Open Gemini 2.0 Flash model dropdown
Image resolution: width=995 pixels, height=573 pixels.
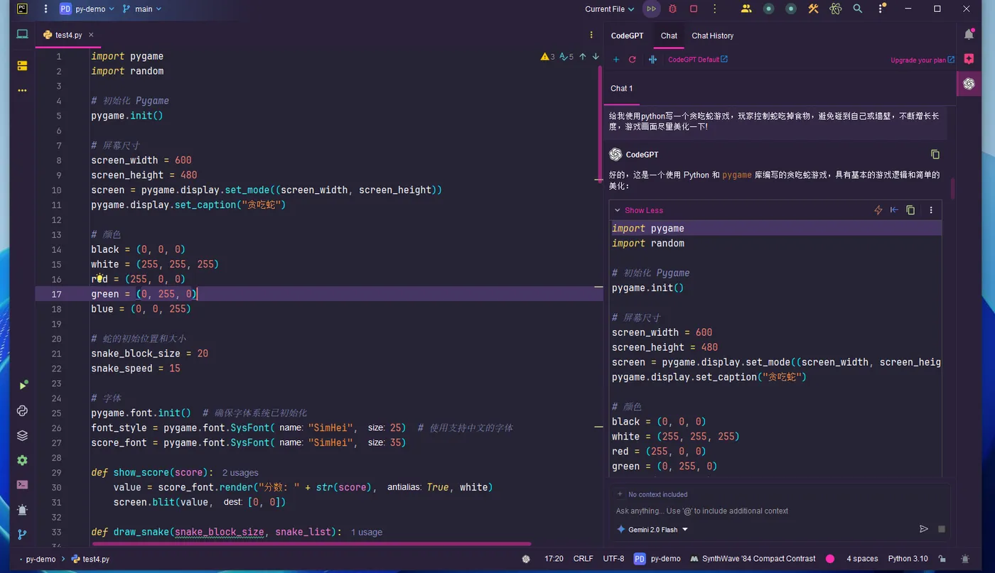point(652,530)
